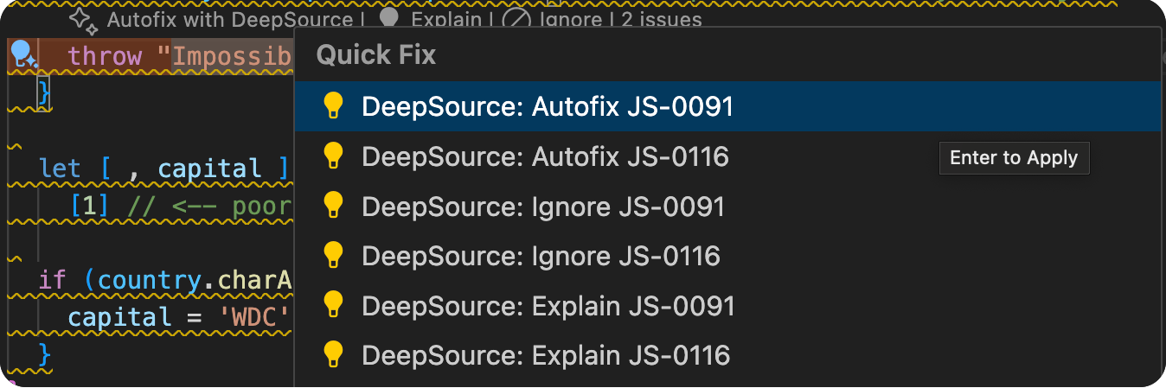This screenshot has height=388, width=1166.
Task: Click the crossed-circle icon before Ignore
Action: 516,19
